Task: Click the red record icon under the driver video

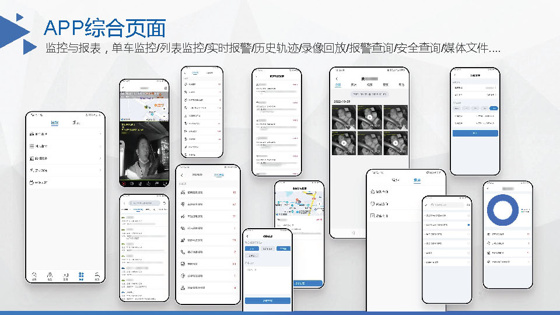Action: click(x=124, y=184)
